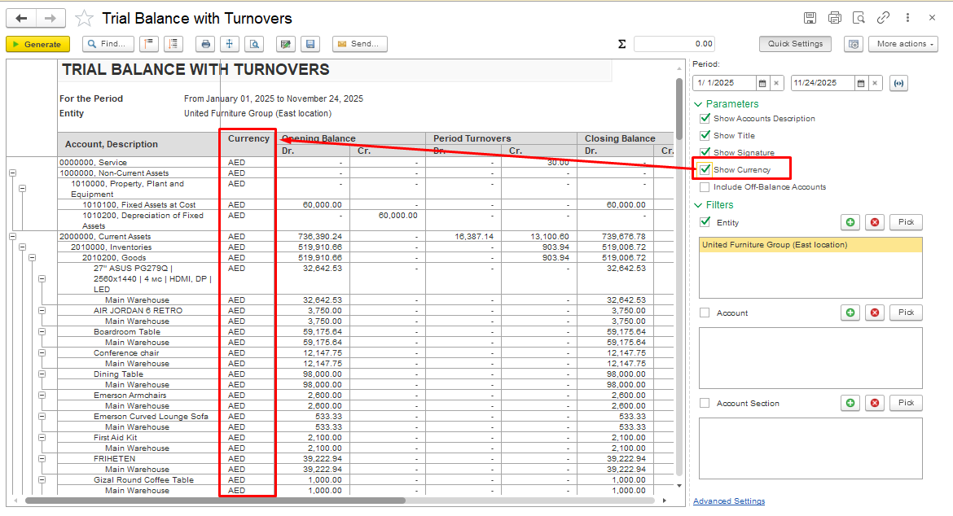Click the get link chain icon

(x=883, y=18)
